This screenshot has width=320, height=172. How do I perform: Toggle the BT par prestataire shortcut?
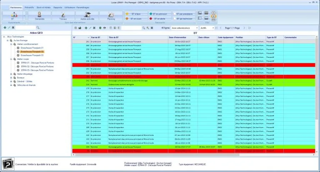(x=184, y=14)
